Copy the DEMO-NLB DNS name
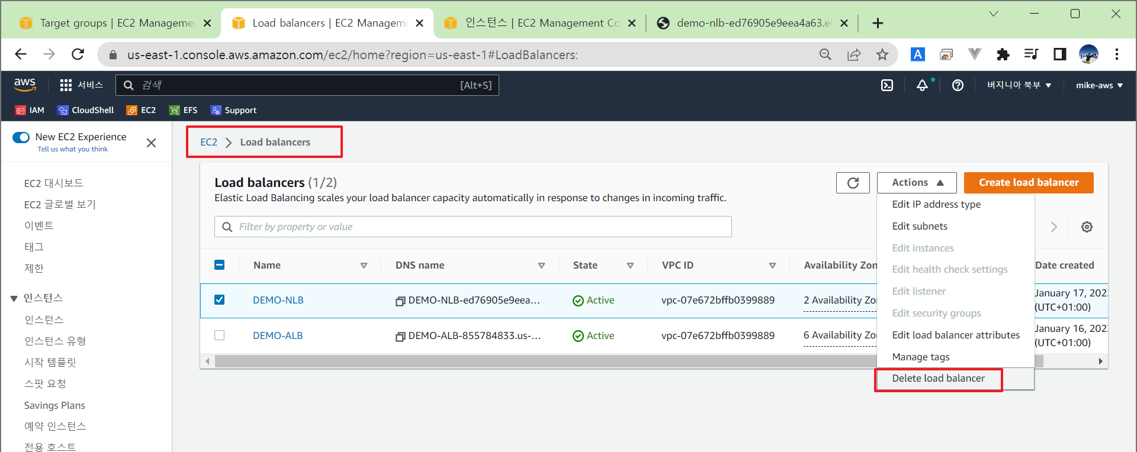Viewport: 1137px width, 452px height. (400, 301)
